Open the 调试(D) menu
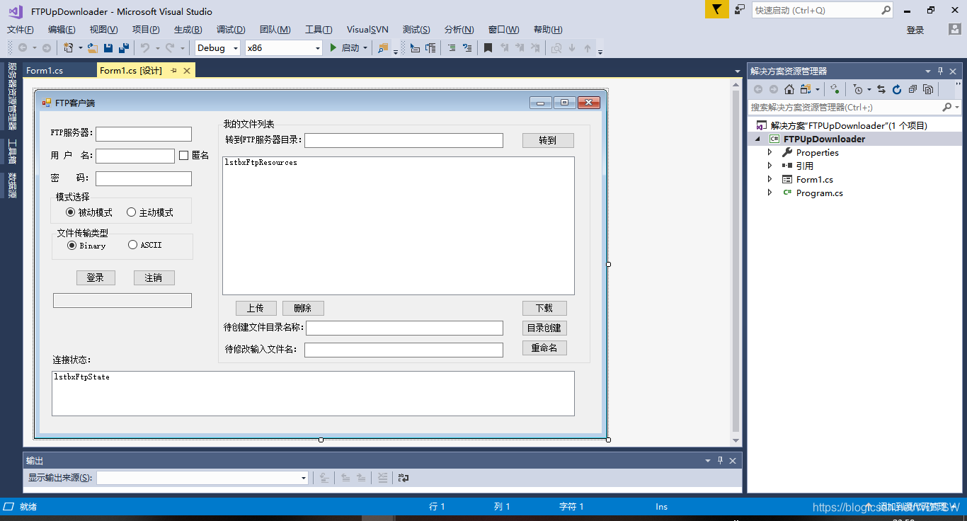The height and width of the screenshot is (521, 967). (x=231, y=30)
